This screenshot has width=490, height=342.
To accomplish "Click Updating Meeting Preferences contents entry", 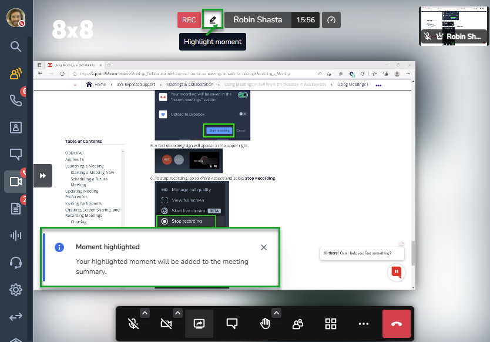I will click(82, 194).
